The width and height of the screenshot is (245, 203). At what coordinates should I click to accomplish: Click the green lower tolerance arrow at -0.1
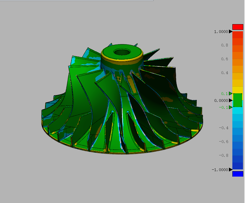point(230,107)
